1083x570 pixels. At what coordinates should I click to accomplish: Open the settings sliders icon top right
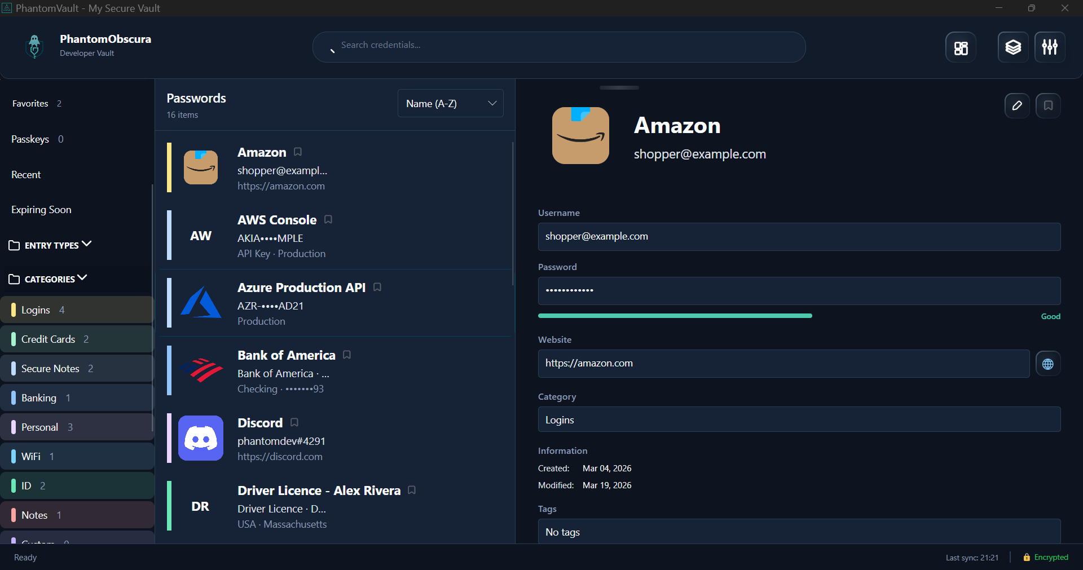(1049, 47)
